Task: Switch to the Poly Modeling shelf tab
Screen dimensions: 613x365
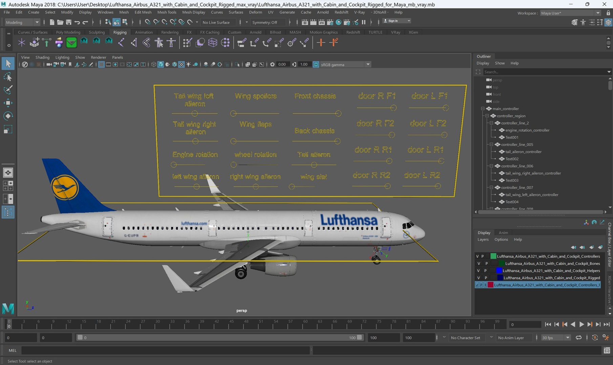Action: click(x=68, y=32)
